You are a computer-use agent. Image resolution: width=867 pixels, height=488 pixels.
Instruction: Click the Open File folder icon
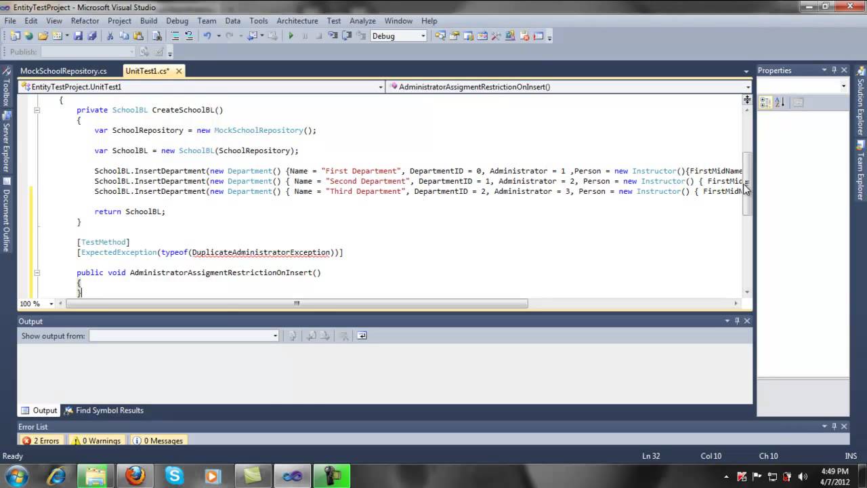(42, 36)
